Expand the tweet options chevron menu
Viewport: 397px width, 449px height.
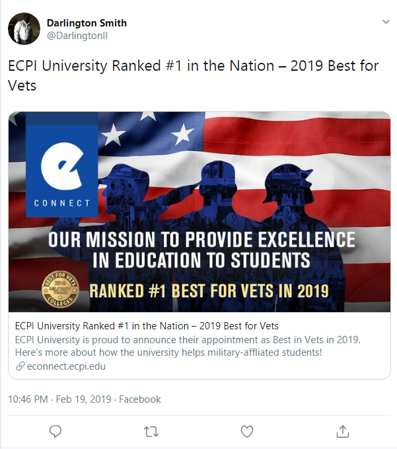tap(386, 22)
